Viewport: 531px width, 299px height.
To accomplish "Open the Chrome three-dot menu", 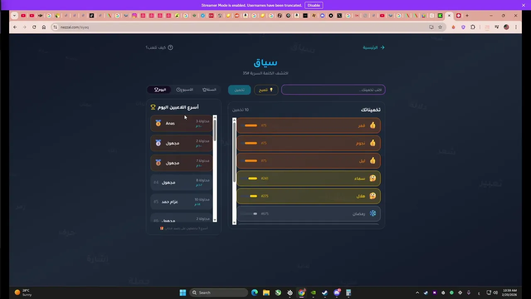I will point(516,27).
